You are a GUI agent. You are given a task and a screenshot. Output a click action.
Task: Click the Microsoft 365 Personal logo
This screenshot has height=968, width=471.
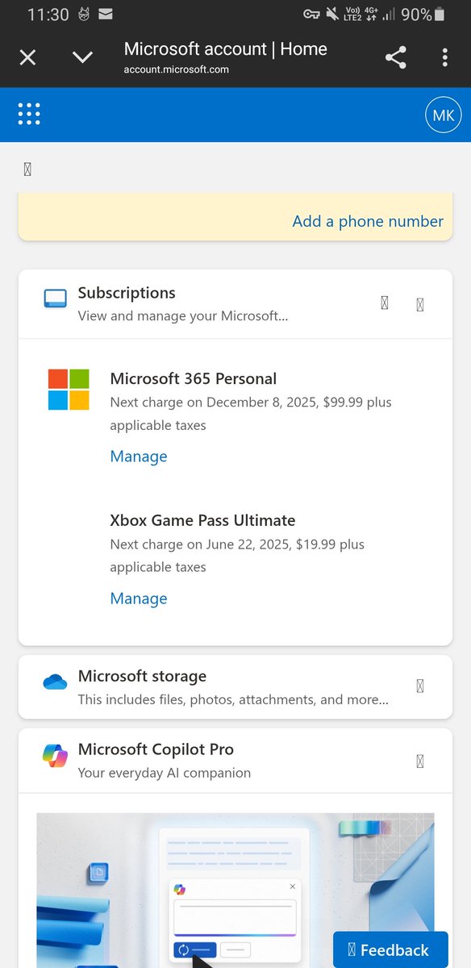coord(69,390)
